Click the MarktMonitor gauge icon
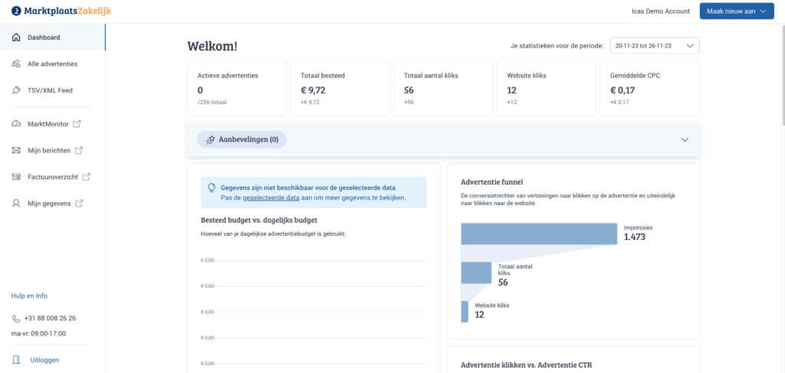The height and width of the screenshot is (373, 785). point(16,124)
